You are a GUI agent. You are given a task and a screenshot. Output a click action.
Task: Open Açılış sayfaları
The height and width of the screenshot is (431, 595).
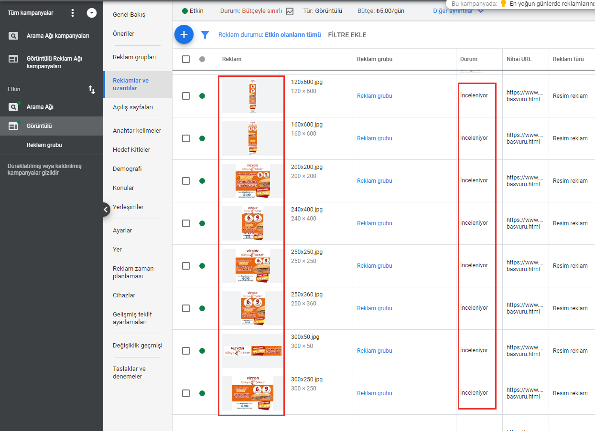(x=133, y=107)
